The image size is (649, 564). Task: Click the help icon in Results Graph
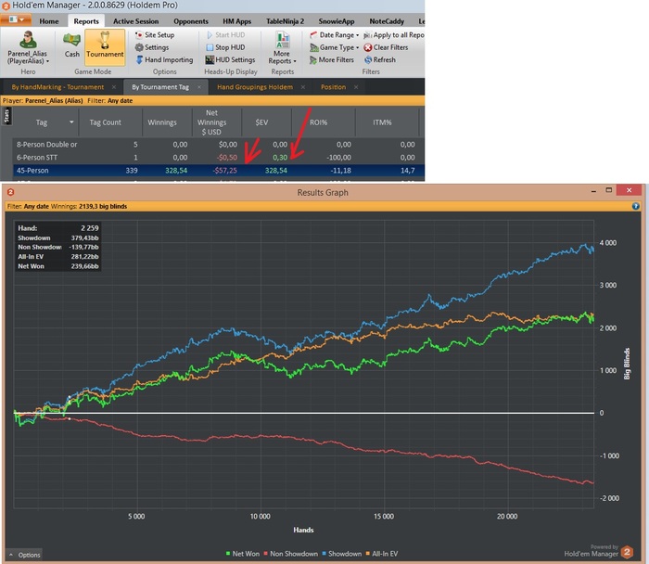click(x=635, y=206)
